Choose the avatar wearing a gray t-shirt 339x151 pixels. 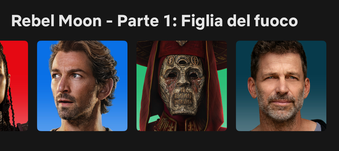coord(281,86)
